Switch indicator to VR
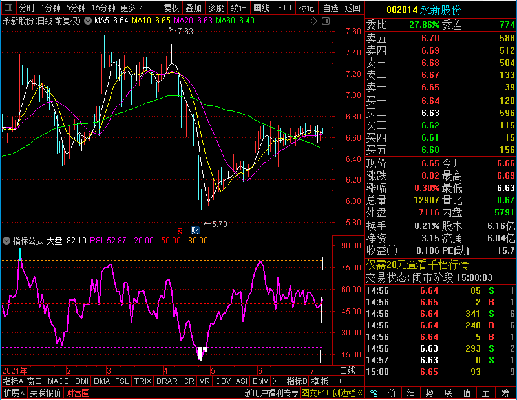This screenshot has width=517, height=400. (205, 381)
